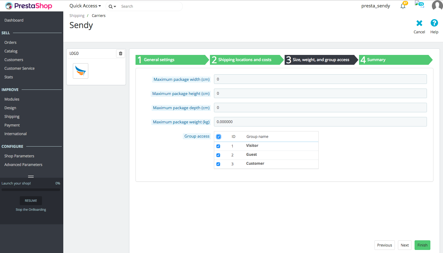Toggle the select-all groups checkbox

[x=219, y=137]
